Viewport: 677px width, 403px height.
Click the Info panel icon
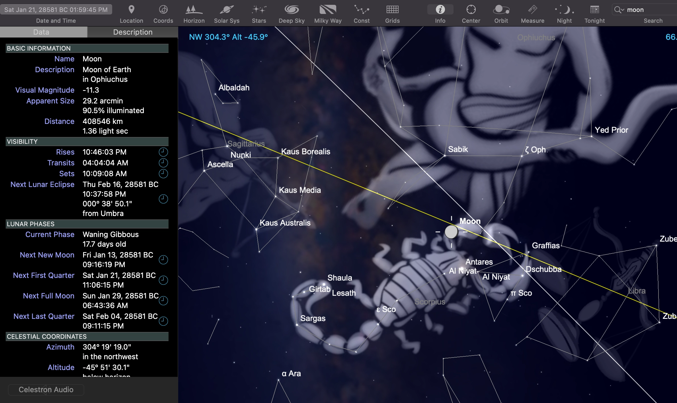coord(440,10)
